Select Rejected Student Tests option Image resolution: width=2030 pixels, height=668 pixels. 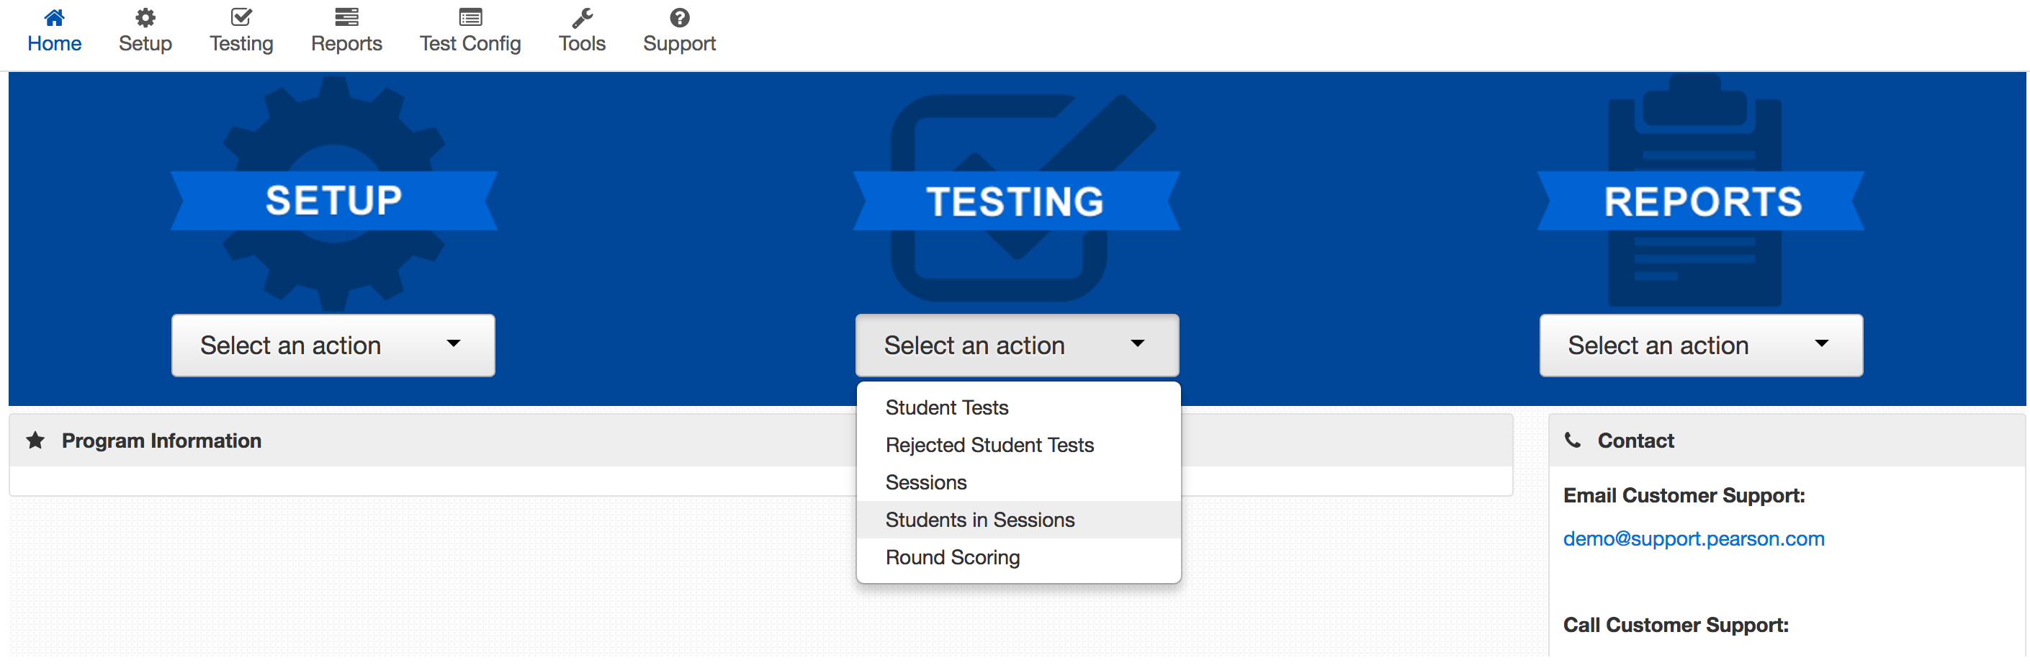point(989,445)
